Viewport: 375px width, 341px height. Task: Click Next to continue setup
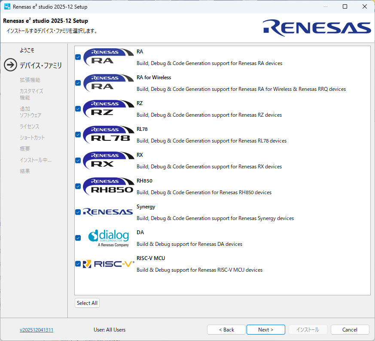point(265,330)
